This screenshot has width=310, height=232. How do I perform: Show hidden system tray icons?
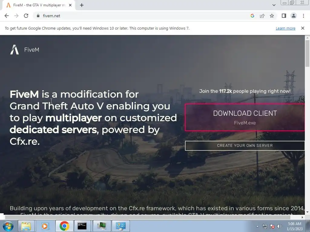[x=257, y=226]
